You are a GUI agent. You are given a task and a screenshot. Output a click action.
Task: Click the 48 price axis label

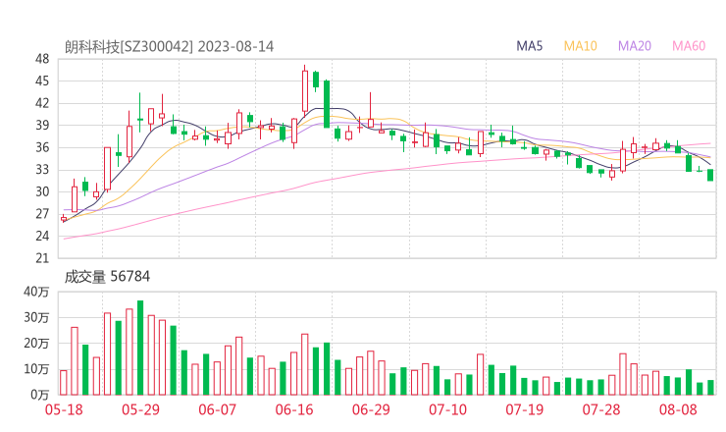click(x=42, y=59)
